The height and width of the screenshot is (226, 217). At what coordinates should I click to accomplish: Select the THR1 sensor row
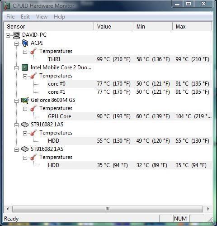(130, 59)
